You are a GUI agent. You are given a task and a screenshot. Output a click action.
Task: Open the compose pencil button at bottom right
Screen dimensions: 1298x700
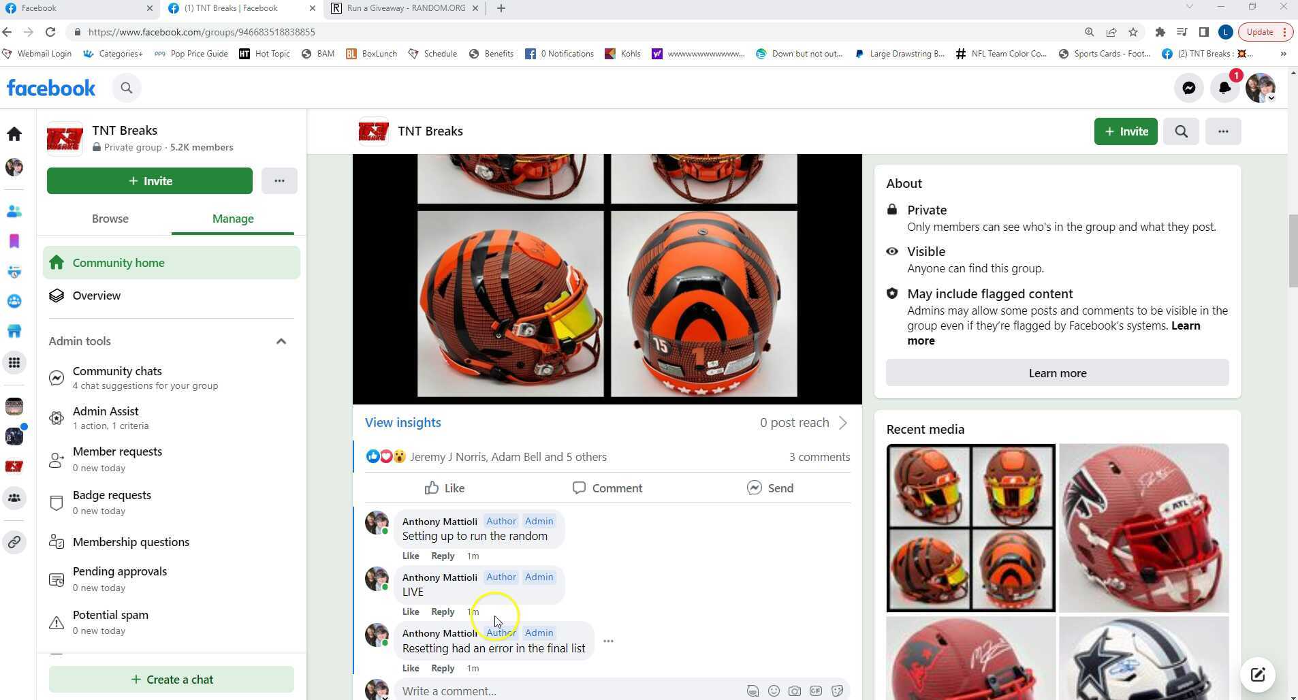[x=1258, y=674]
